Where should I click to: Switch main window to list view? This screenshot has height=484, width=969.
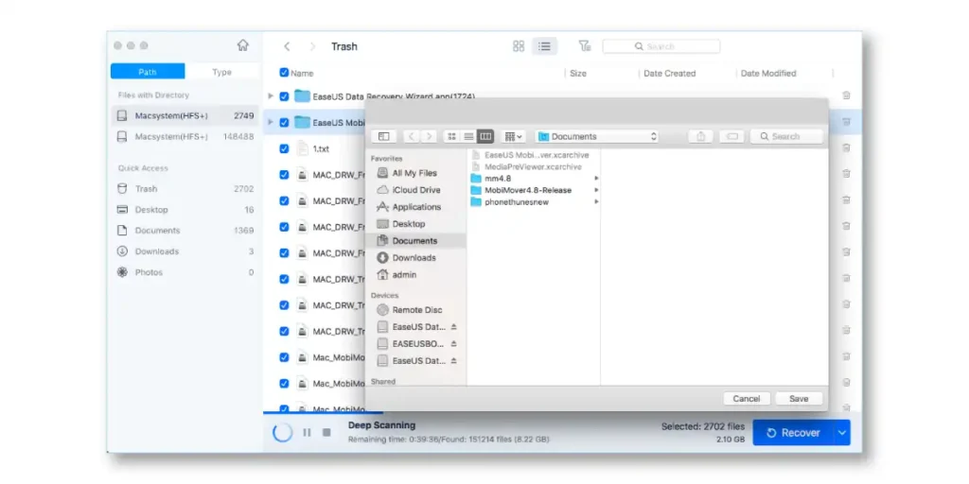(x=544, y=46)
